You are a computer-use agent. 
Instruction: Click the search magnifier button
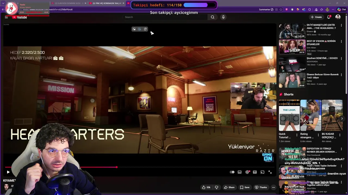tap(213, 17)
